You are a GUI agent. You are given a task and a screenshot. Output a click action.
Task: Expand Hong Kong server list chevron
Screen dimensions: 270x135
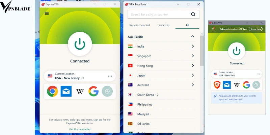tap(193, 65)
